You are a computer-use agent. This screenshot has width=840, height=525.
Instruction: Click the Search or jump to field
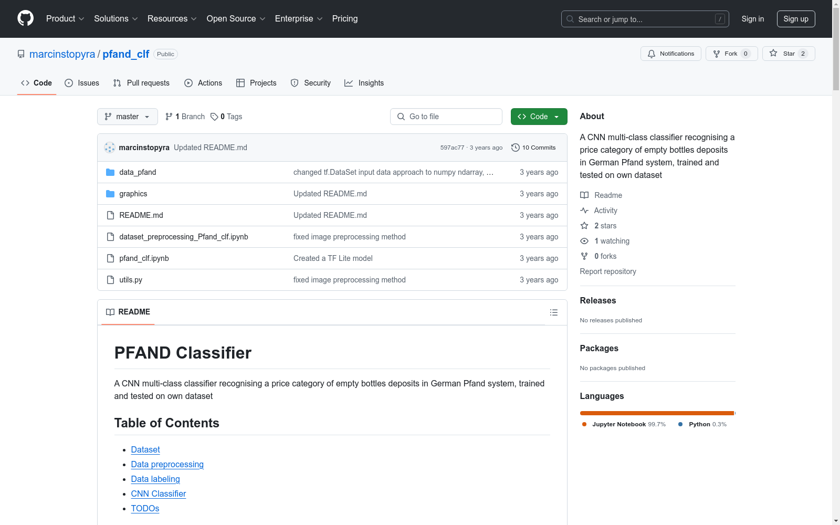[645, 19]
